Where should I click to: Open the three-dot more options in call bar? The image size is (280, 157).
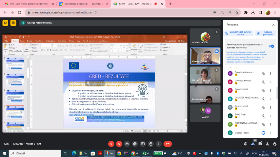pos(158,144)
